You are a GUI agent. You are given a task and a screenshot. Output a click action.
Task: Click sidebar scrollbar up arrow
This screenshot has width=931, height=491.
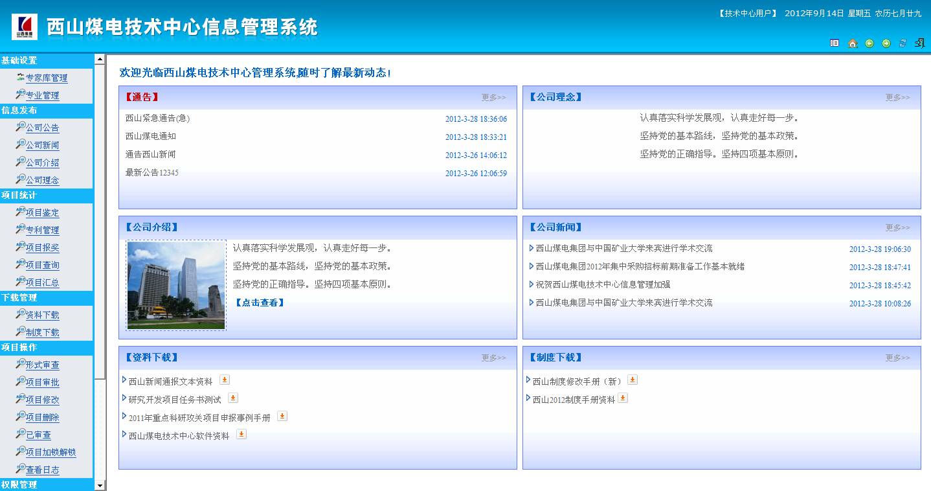100,59
